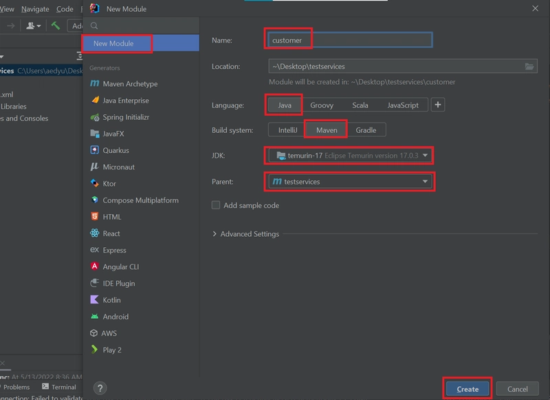Select Scala as the language
550x400 pixels.
(360, 105)
